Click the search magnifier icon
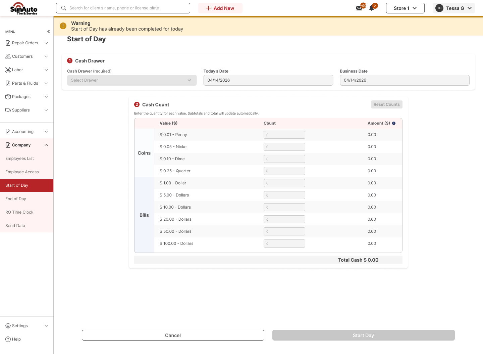 pyautogui.click(x=63, y=8)
